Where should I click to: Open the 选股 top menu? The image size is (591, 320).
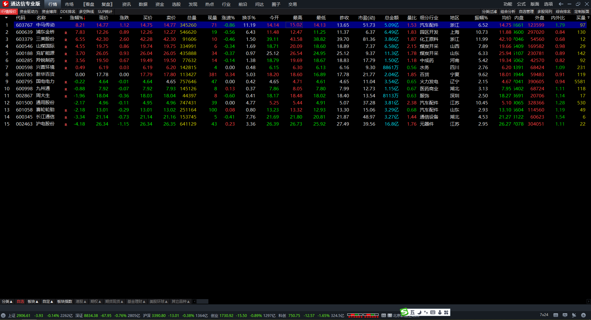click(176, 4)
